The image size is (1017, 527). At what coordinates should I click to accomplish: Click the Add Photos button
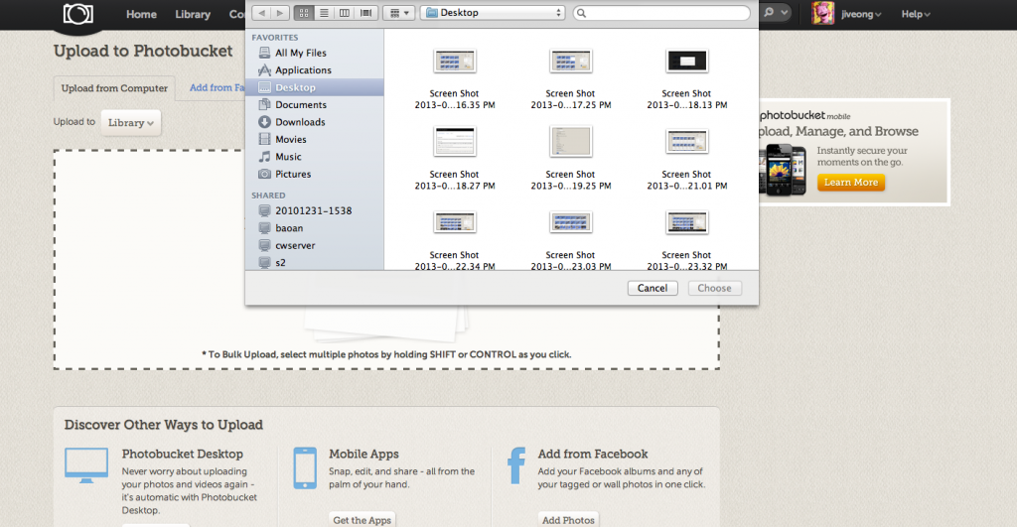[x=568, y=520]
